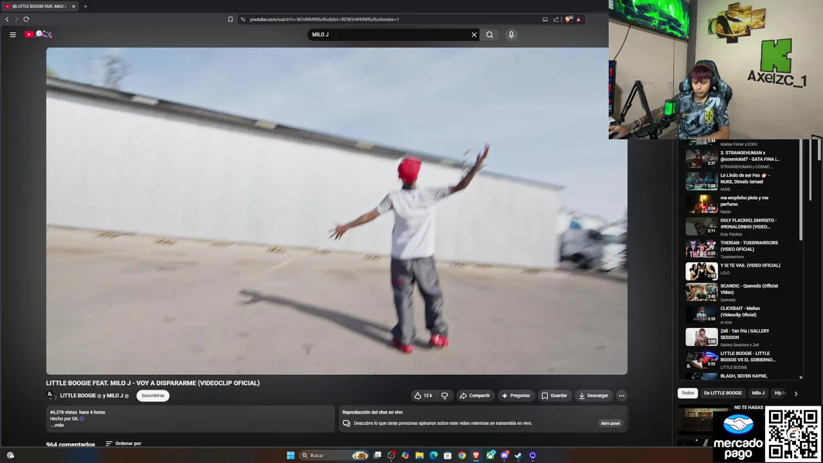
Task: Open the more actions three-dot menu
Action: [622, 395]
